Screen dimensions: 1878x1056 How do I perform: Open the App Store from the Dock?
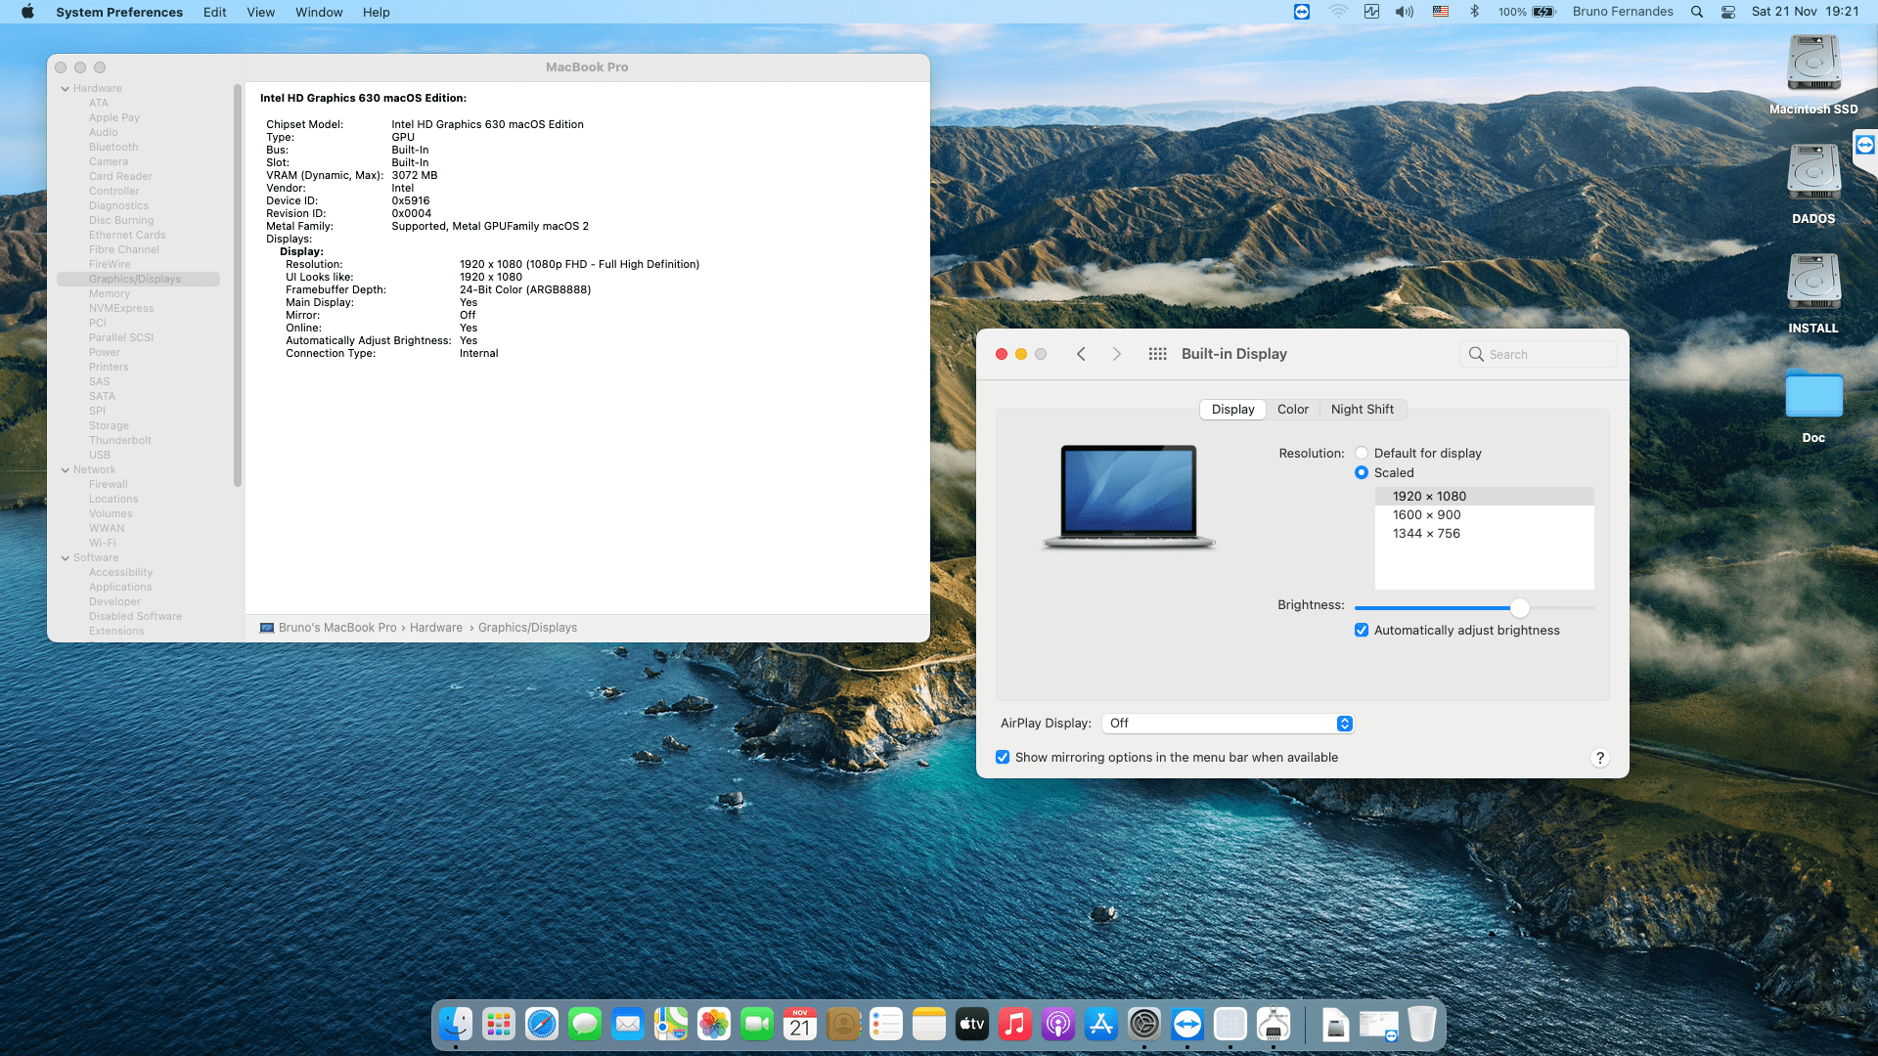1101,1024
